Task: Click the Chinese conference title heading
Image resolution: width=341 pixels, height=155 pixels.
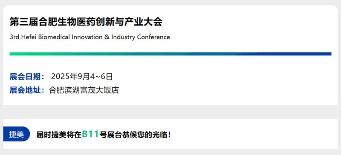Action: (x=86, y=22)
